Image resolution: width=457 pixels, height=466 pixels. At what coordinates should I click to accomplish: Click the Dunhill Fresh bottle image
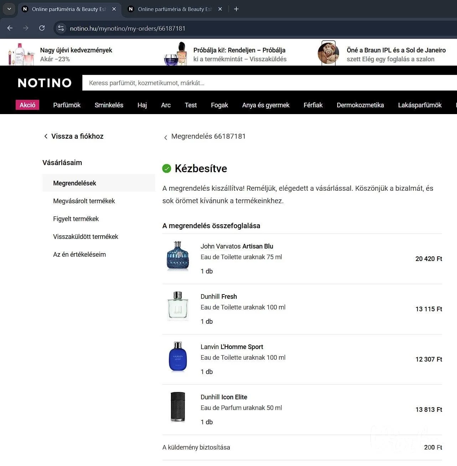click(178, 306)
